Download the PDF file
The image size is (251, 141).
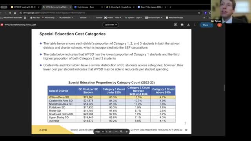[x=188, y=25]
